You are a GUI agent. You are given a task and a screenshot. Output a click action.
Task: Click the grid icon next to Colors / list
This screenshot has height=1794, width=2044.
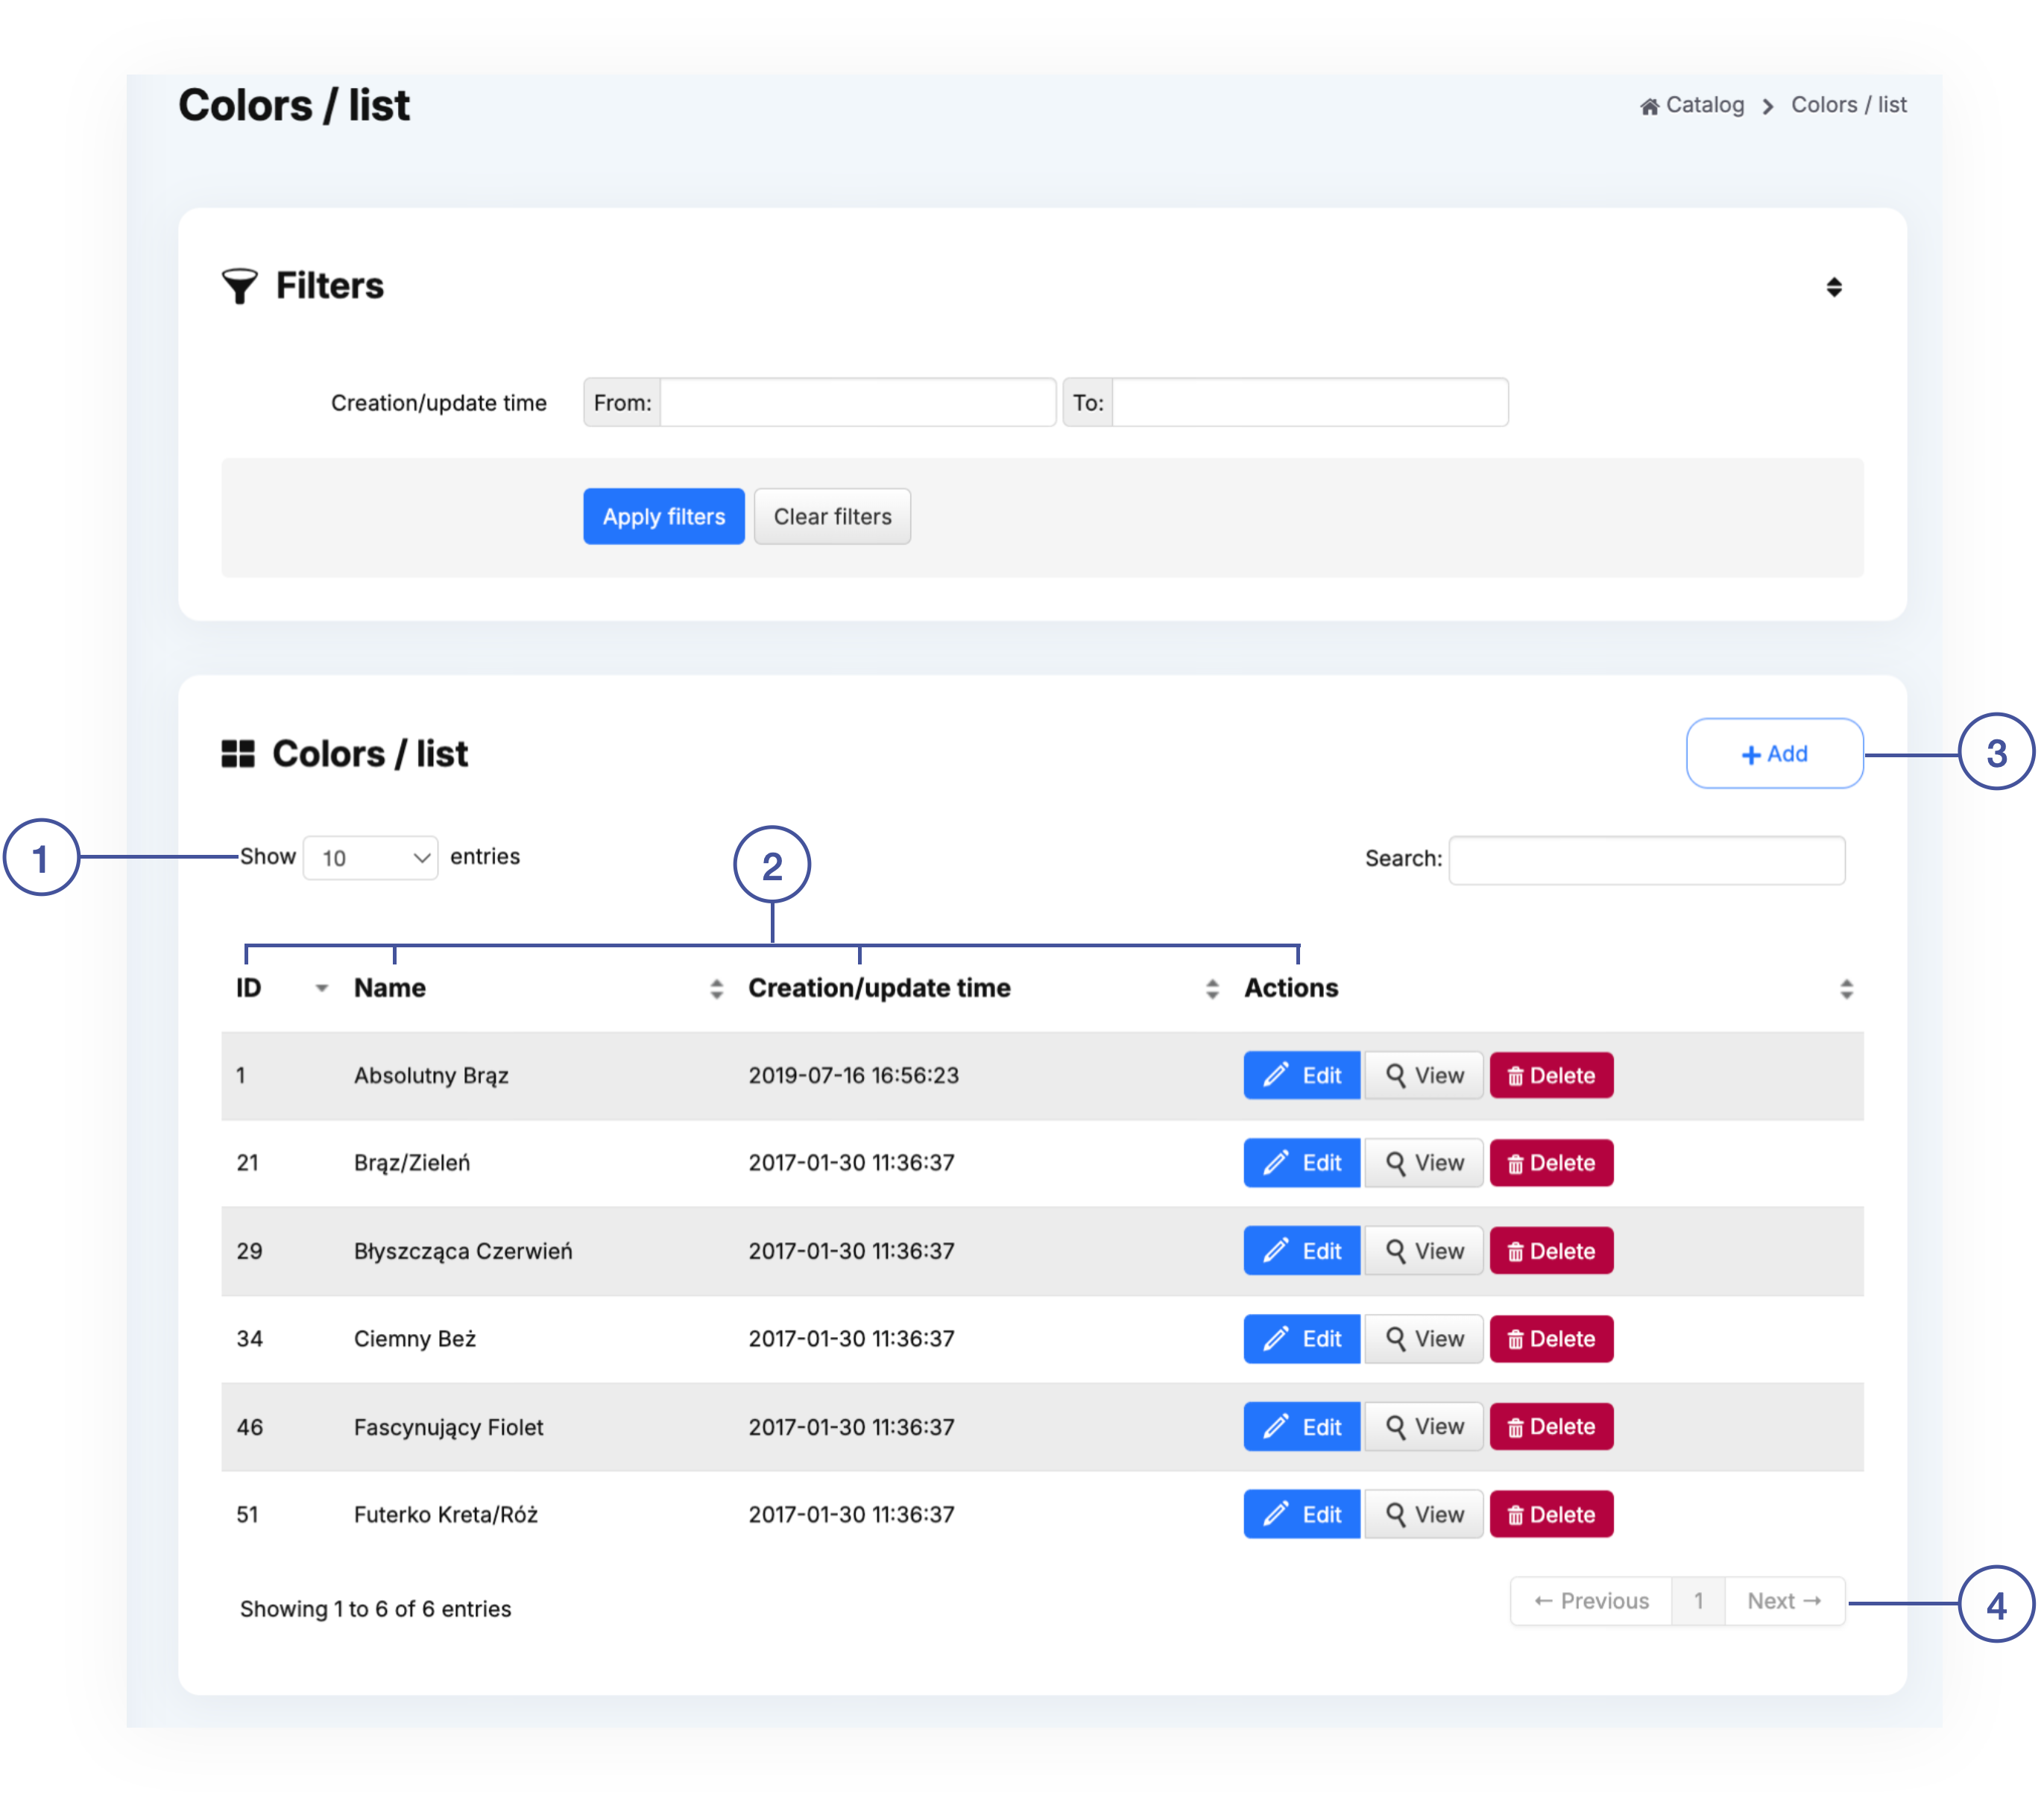coord(238,754)
